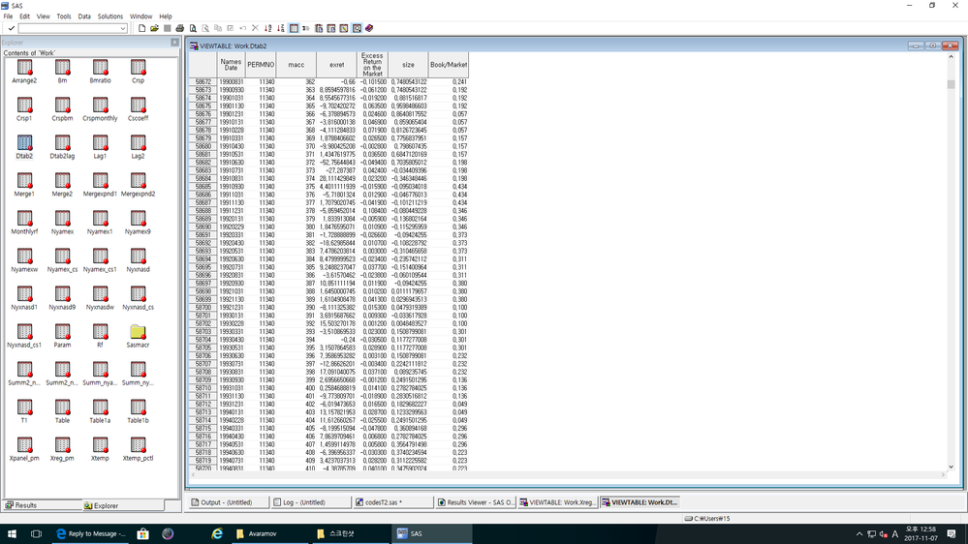This screenshot has height=544, width=968.
Task: Select the Rf dataset icon
Action: (x=100, y=332)
